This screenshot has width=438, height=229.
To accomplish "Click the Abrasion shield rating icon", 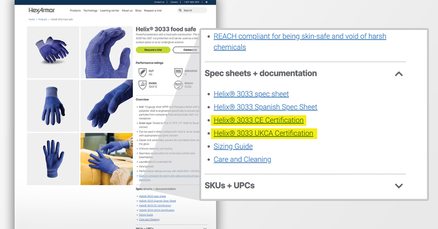I will tap(178, 73).
